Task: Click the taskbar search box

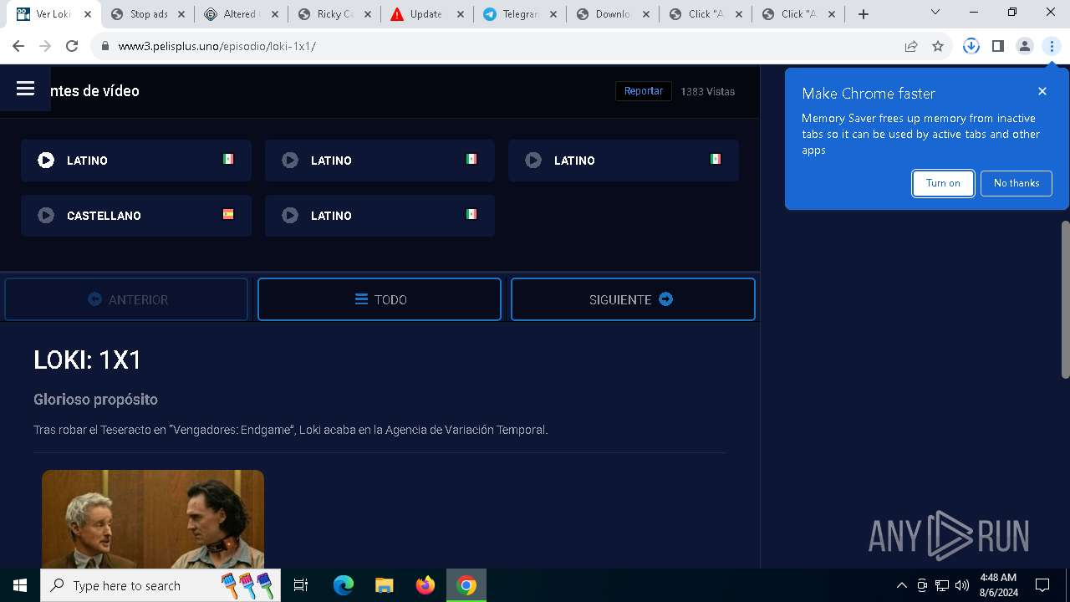Action: 161,585
